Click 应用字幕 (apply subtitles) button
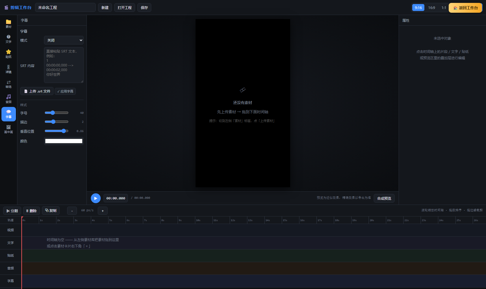 [65, 91]
